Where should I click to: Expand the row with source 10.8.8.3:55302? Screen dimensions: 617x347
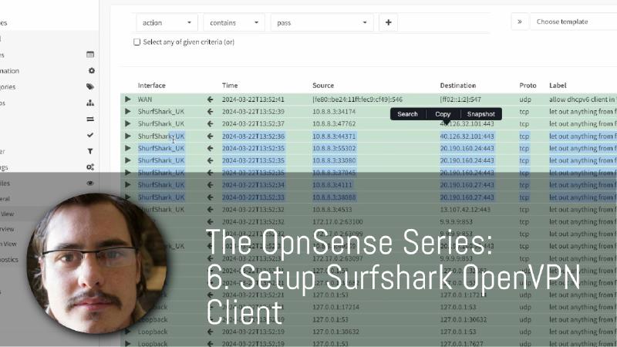[x=128, y=148]
